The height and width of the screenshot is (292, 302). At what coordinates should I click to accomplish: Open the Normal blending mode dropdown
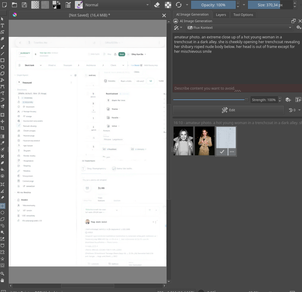click(117, 5)
